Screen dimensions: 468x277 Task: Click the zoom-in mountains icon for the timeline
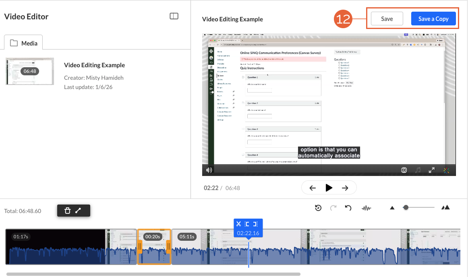(446, 207)
